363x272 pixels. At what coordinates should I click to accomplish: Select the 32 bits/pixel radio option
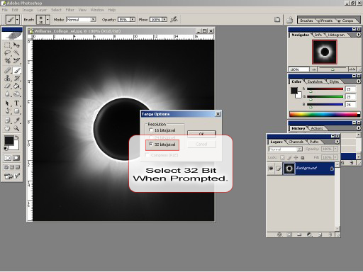[151, 144]
